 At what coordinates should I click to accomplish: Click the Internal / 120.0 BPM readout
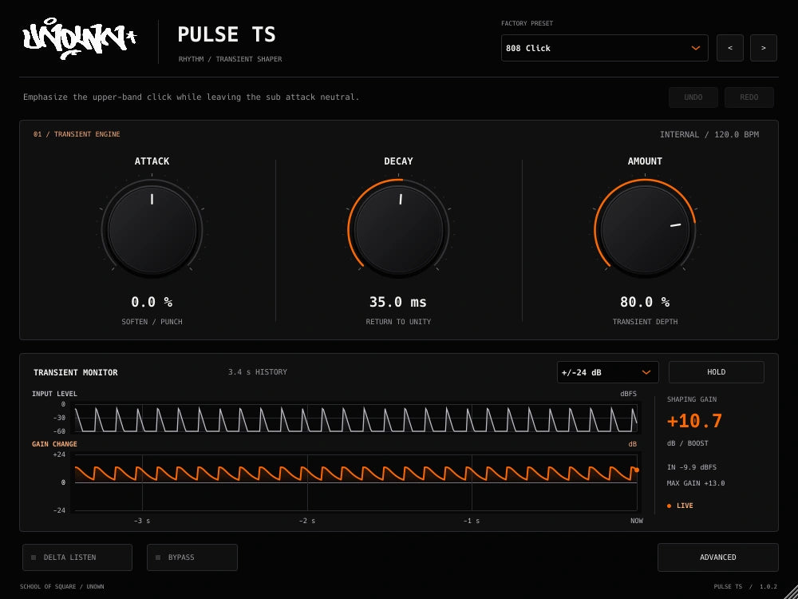click(709, 134)
